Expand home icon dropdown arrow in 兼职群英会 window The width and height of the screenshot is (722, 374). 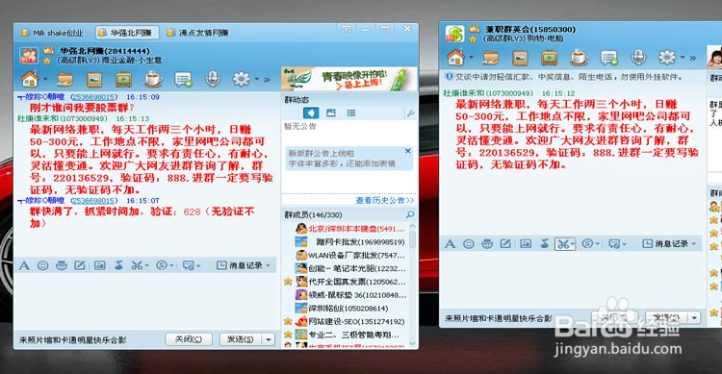(x=471, y=58)
